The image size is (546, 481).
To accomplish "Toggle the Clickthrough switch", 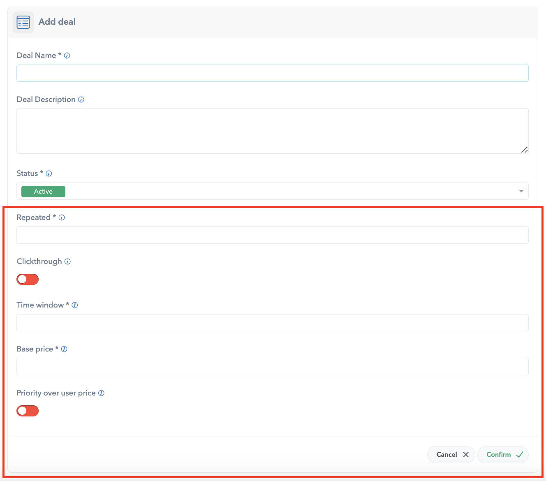I will pos(28,280).
